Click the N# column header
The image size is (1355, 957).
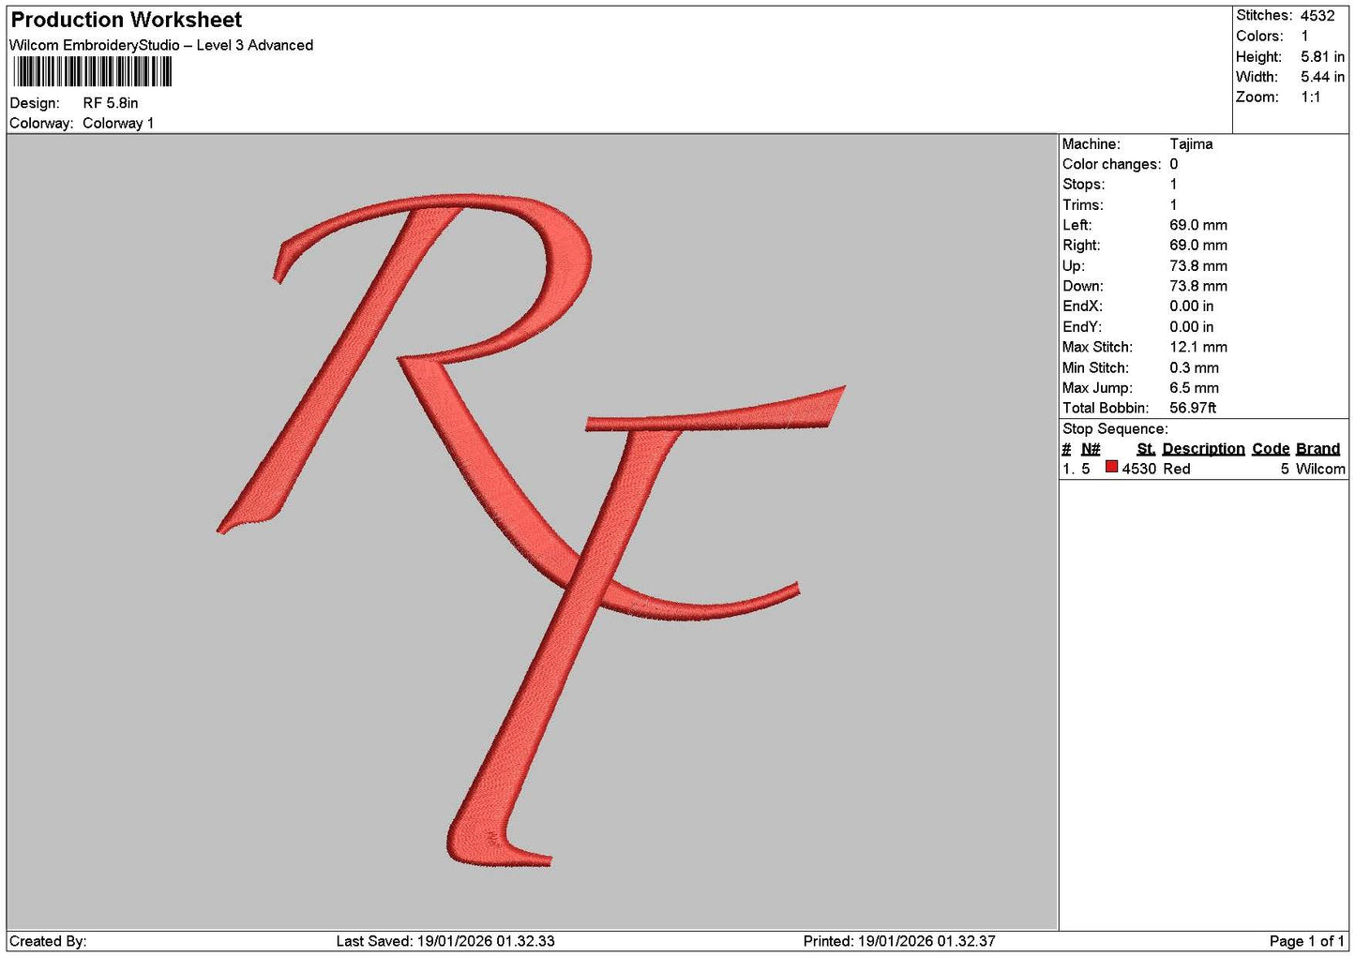(x=1091, y=449)
